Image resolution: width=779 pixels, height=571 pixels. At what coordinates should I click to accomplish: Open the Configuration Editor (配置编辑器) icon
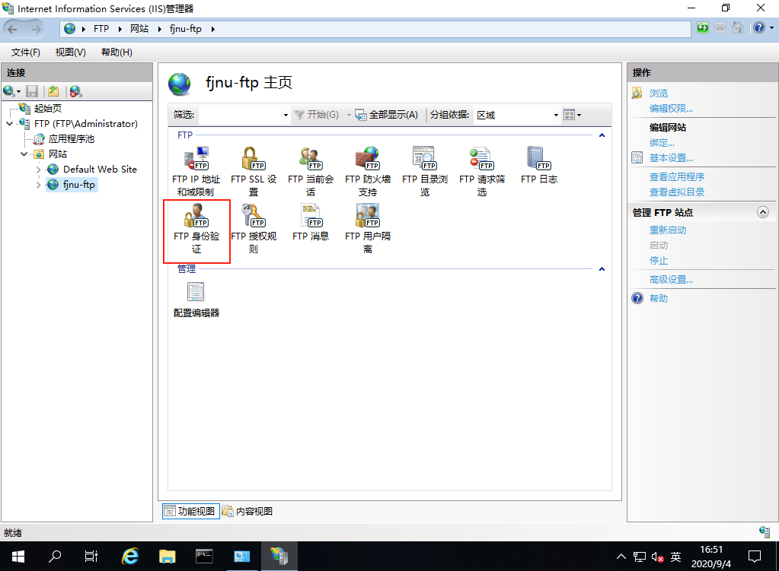coord(196,300)
